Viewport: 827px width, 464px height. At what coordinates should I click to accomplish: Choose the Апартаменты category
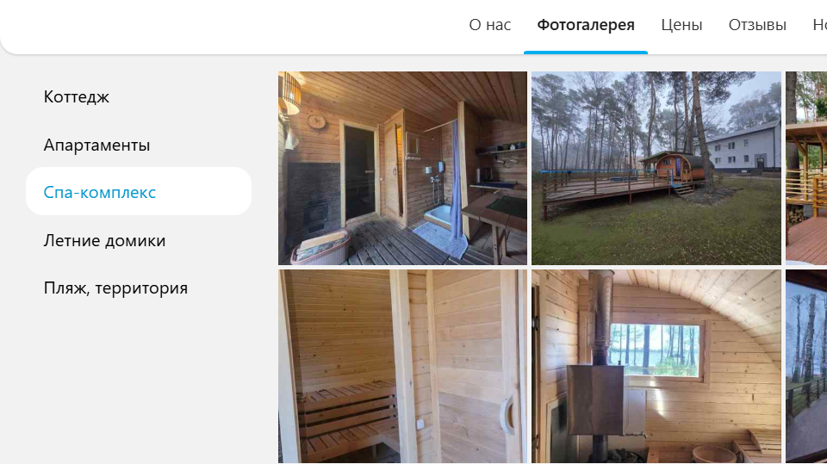click(96, 145)
